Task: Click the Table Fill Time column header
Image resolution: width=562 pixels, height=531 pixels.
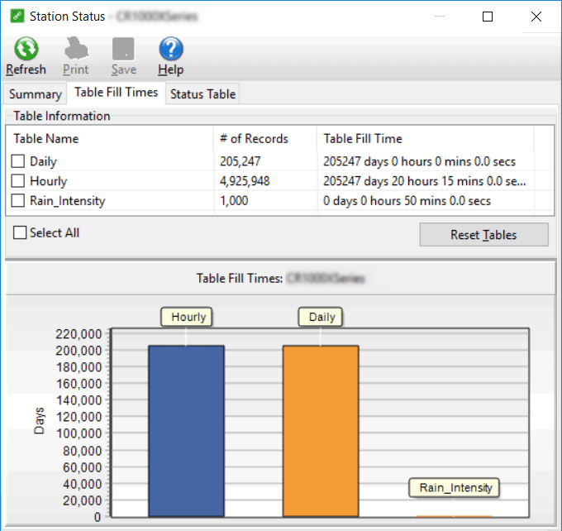Action: (x=426, y=138)
